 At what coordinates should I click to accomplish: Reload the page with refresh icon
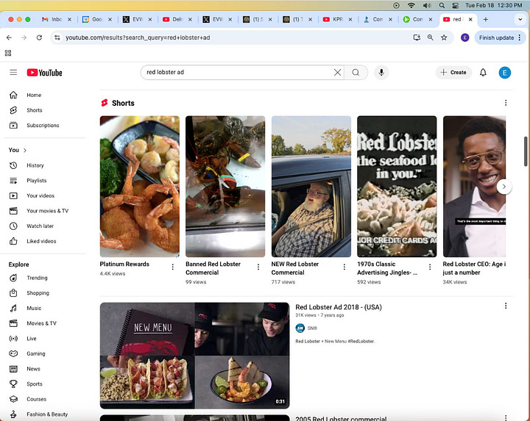coord(39,37)
